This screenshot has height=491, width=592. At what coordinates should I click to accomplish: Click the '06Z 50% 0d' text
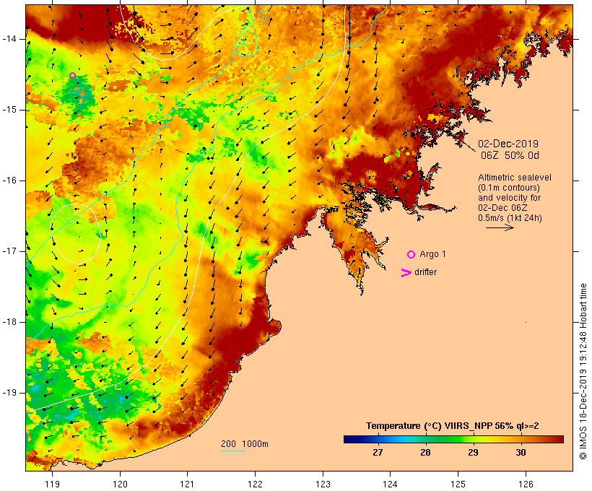(510, 155)
